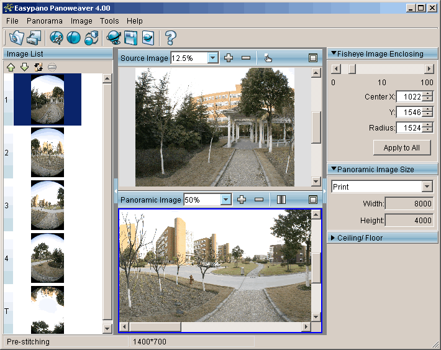Image resolution: width=441 pixels, height=350 pixels.
Task: Open help with the question mark icon
Action: [x=170, y=37]
